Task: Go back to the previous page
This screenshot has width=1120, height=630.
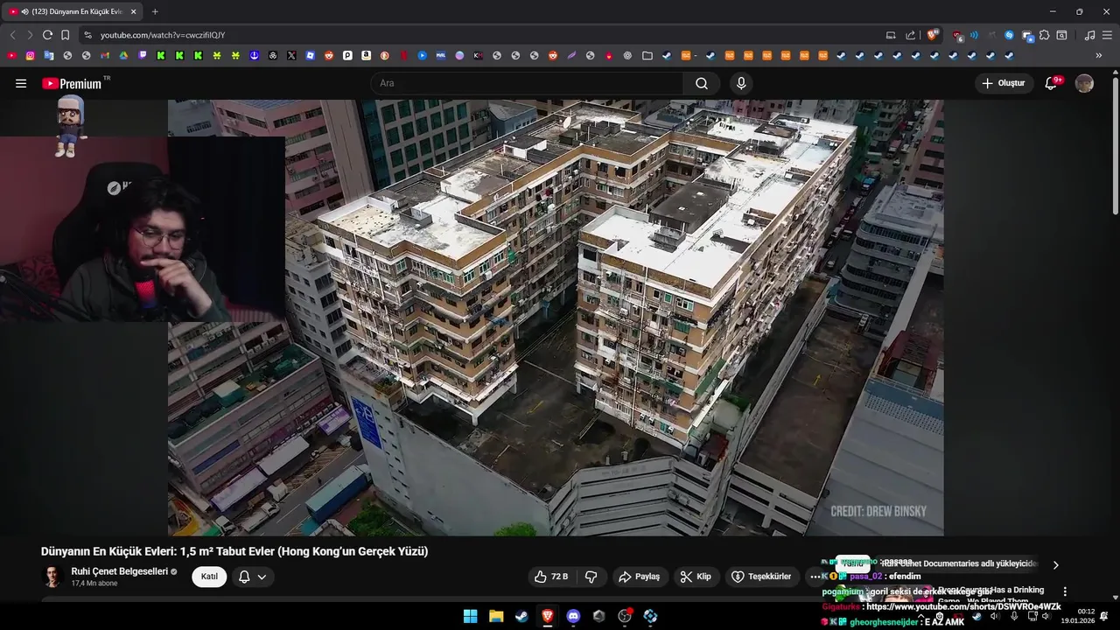Action: 12,35
